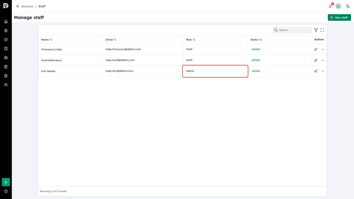Open the help question mark icon

pos(6,191)
